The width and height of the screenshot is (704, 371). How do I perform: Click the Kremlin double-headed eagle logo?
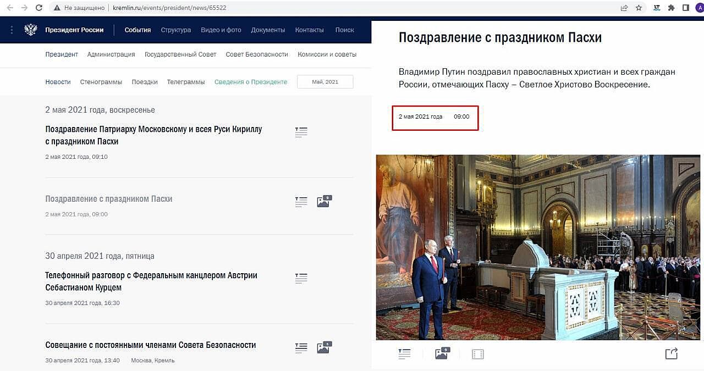31,30
